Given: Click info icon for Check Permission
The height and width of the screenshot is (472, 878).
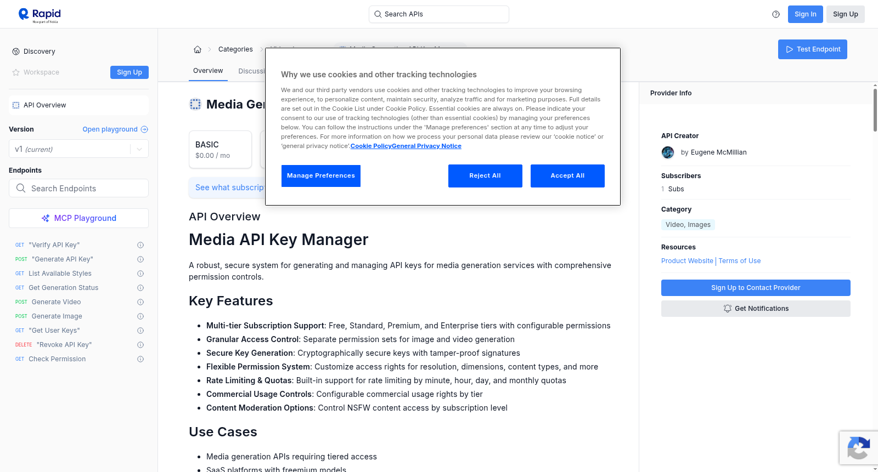Looking at the screenshot, I should point(140,359).
